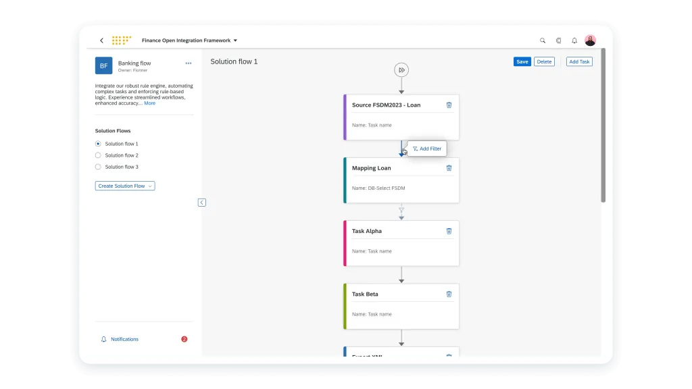Select Solution flow 2 radio button
Screen dimensions: 692x389
(98, 155)
